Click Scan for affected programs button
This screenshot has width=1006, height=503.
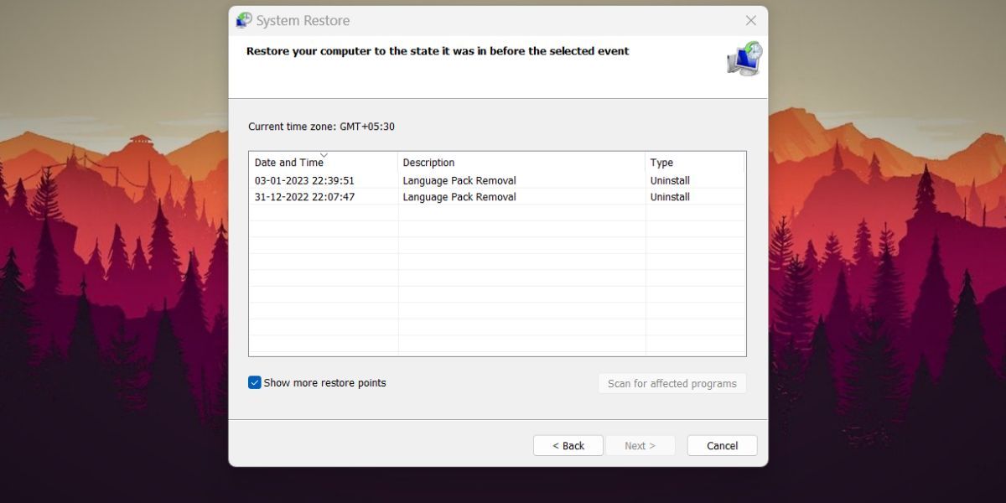[x=672, y=383]
